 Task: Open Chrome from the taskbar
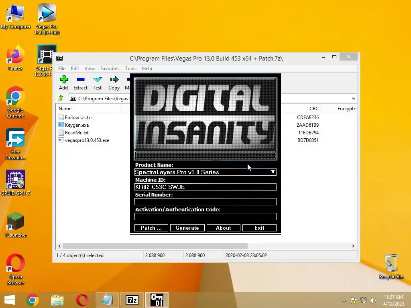(x=33, y=300)
